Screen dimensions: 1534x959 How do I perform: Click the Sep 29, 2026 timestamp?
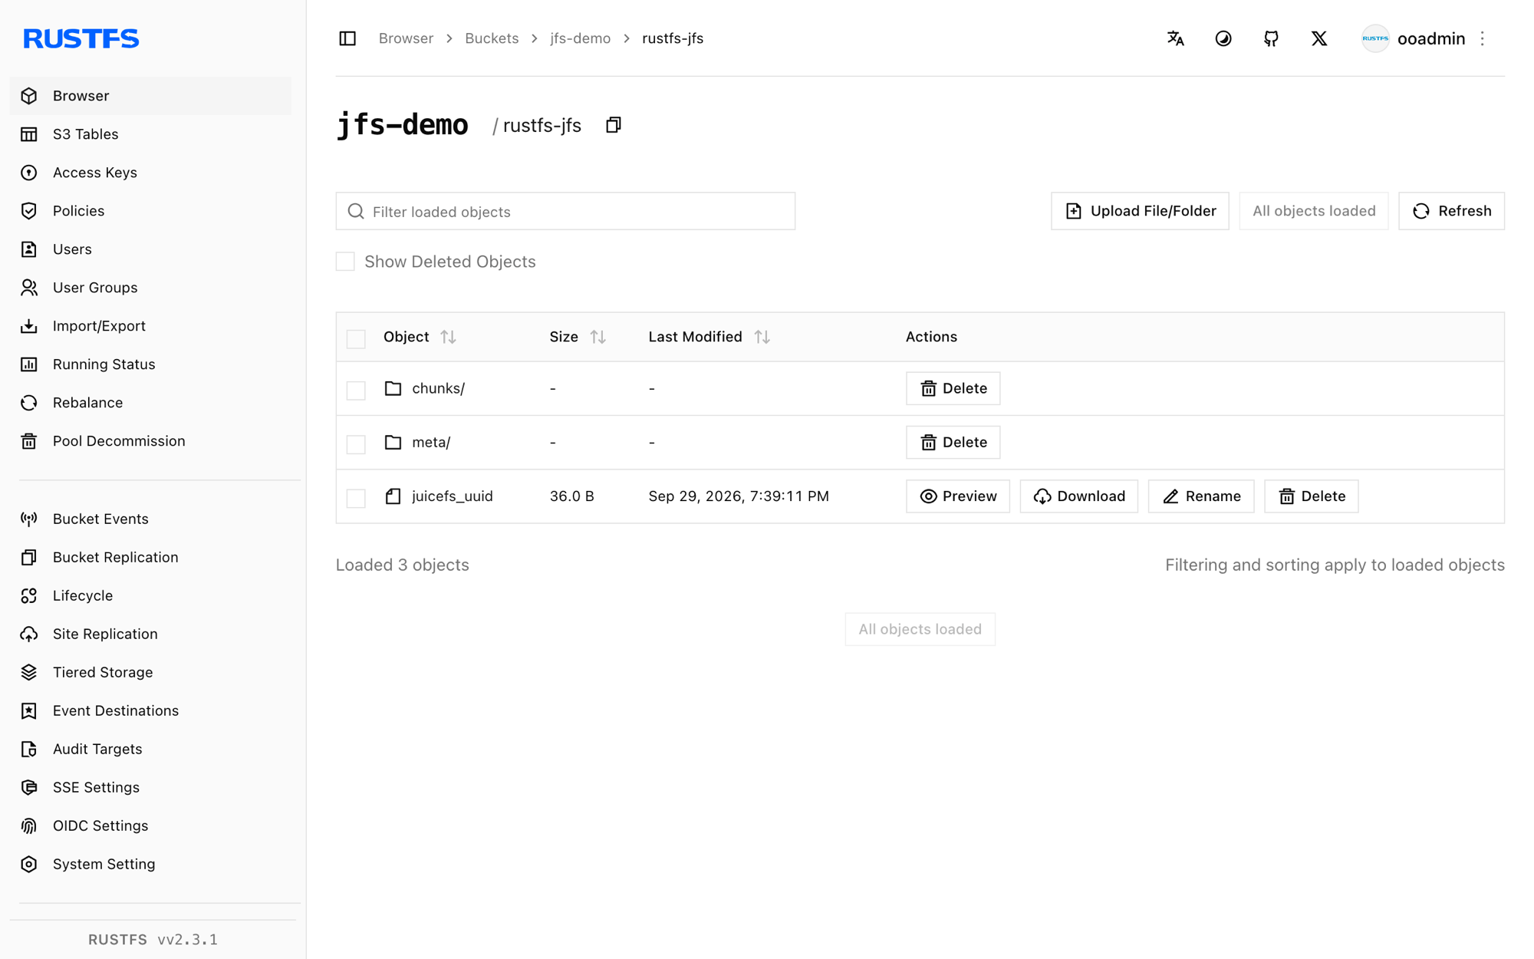coord(739,496)
